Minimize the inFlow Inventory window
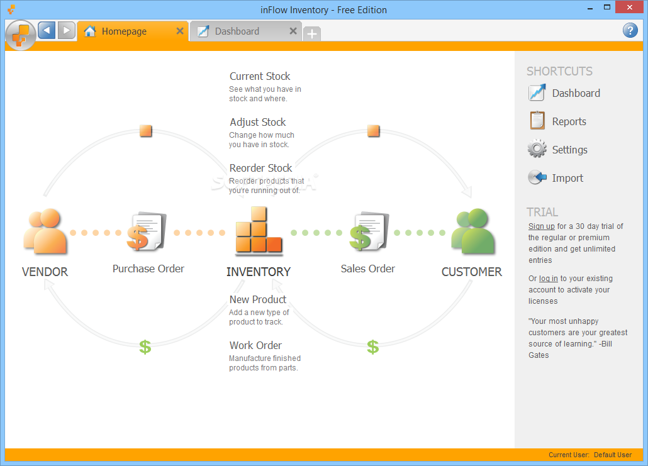Screen dimensions: 648x466 click(590, 8)
